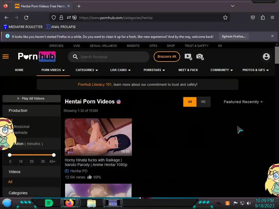Open the list all tabs chevron
Image resolution: width=279 pixels, height=209 pixels.
[233, 6]
